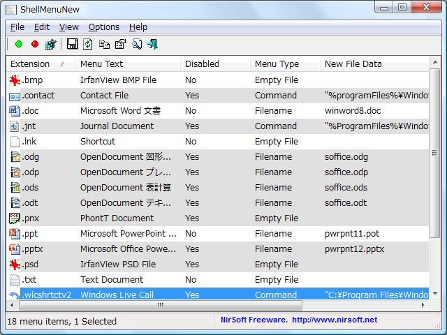
Task: Open the NirSoft website link
Action: pos(335,320)
